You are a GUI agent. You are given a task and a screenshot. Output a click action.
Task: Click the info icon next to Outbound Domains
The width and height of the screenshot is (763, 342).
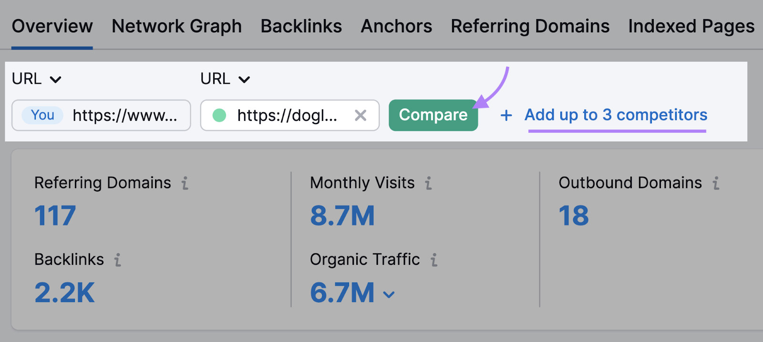(716, 183)
